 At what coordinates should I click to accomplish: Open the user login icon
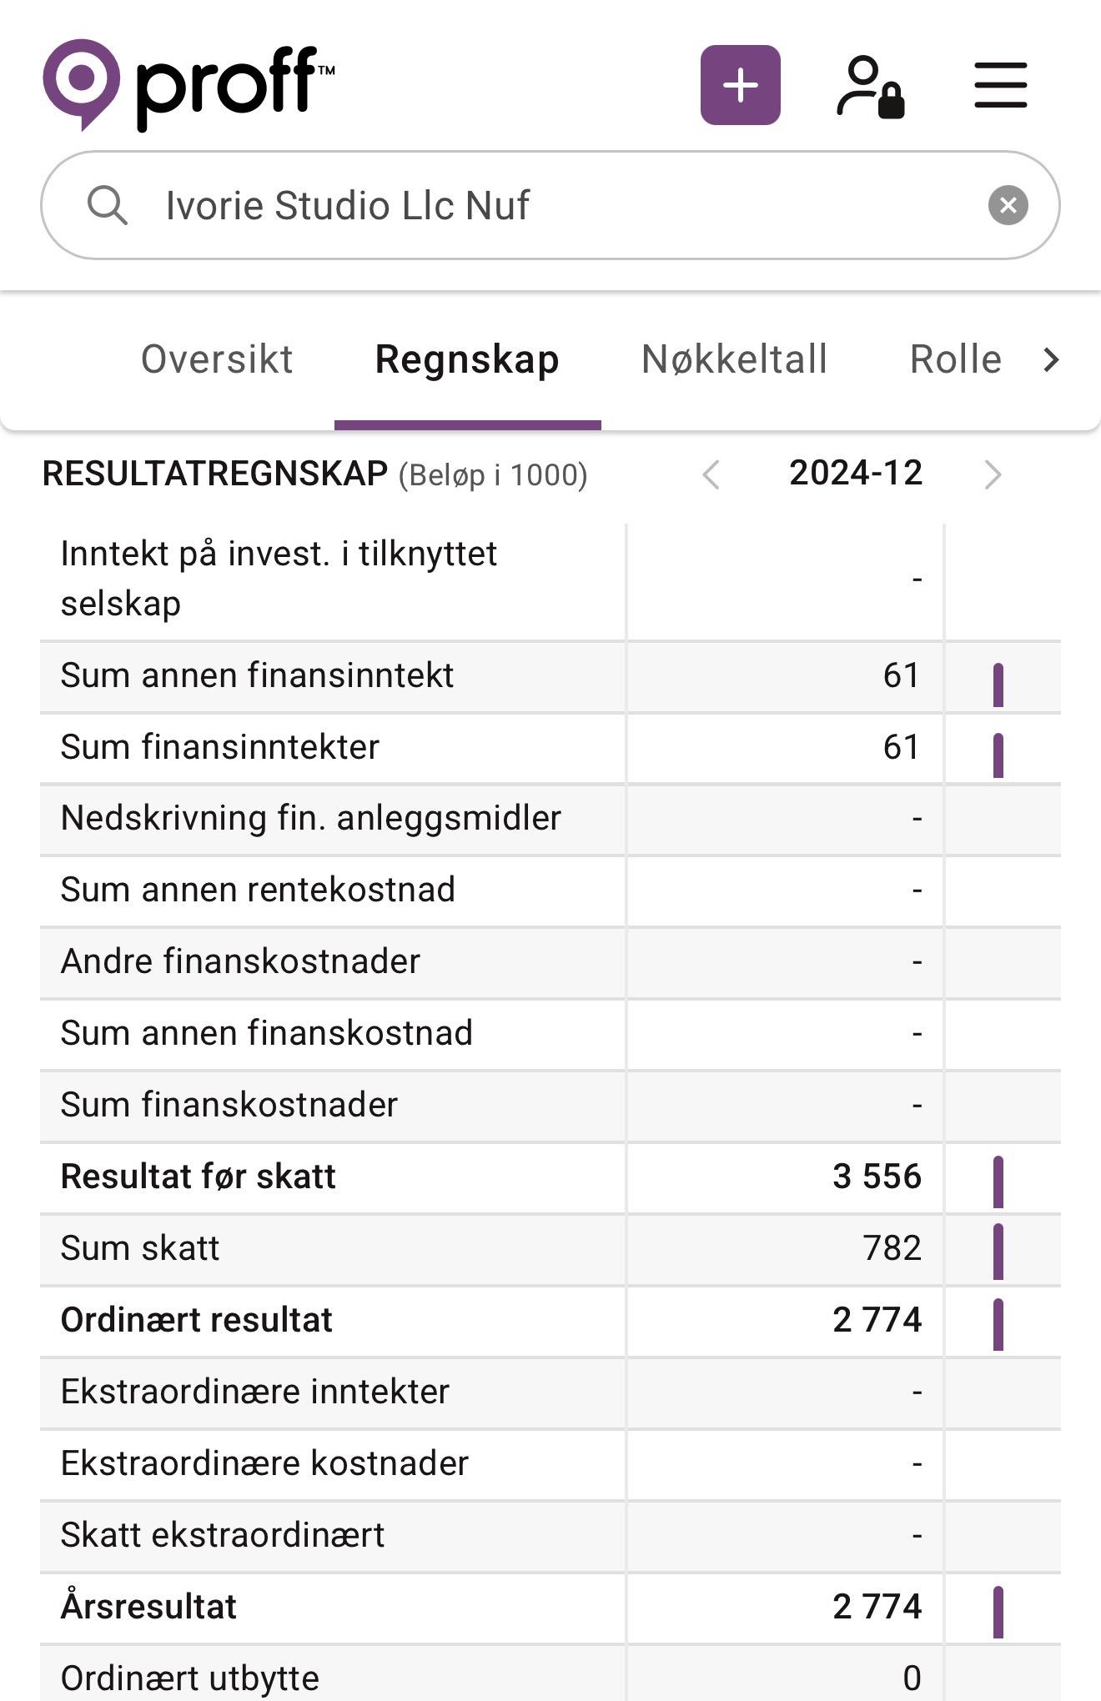[x=871, y=86]
